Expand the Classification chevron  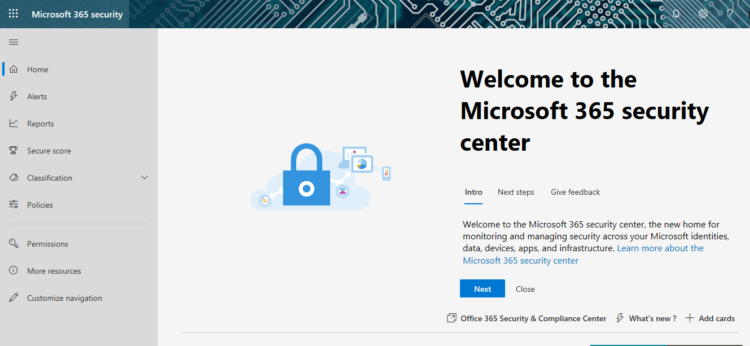tap(144, 178)
